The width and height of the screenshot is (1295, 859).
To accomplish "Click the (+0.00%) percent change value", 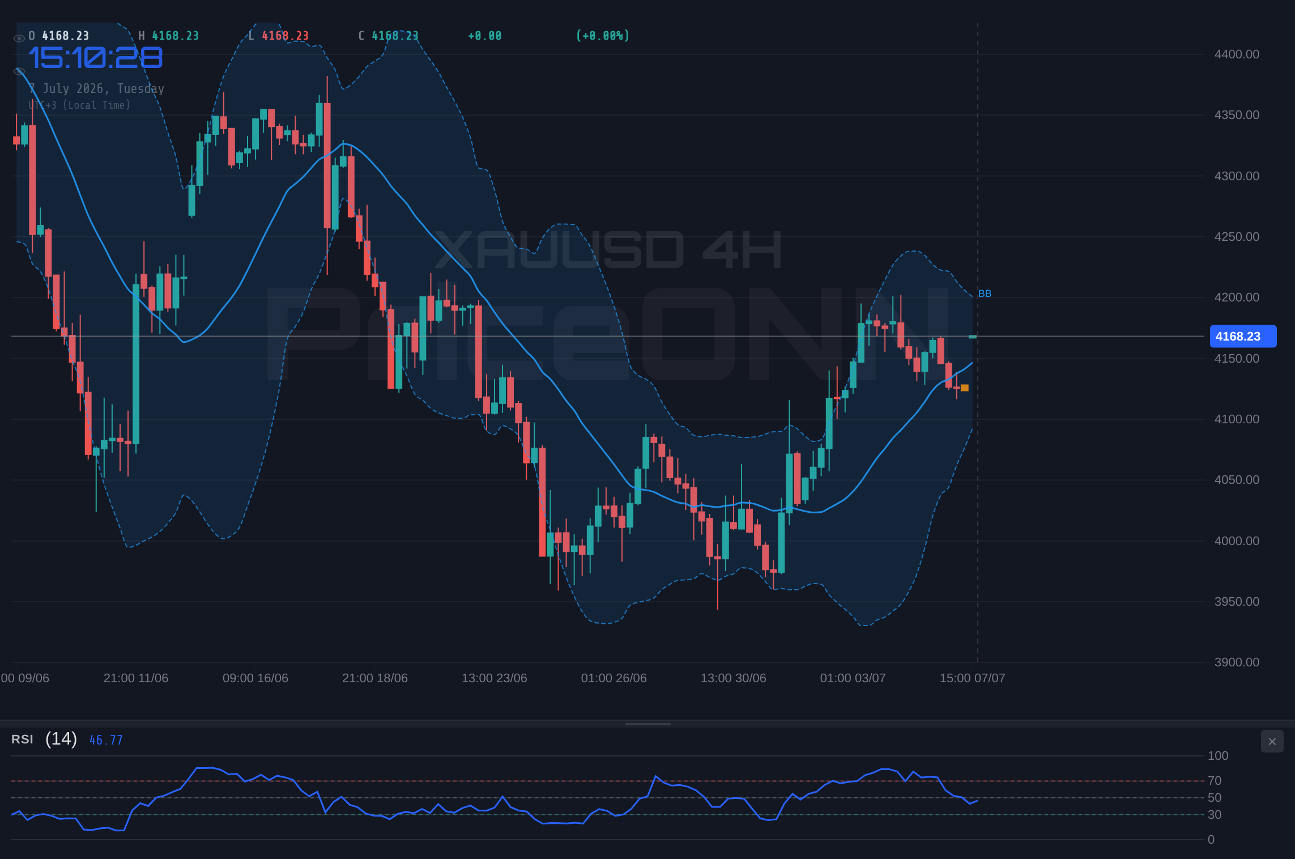I will [603, 36].
